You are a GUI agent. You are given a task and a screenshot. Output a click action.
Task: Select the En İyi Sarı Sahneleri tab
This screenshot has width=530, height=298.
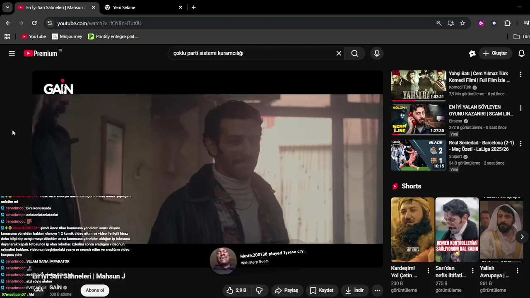(x=56, y=7)
